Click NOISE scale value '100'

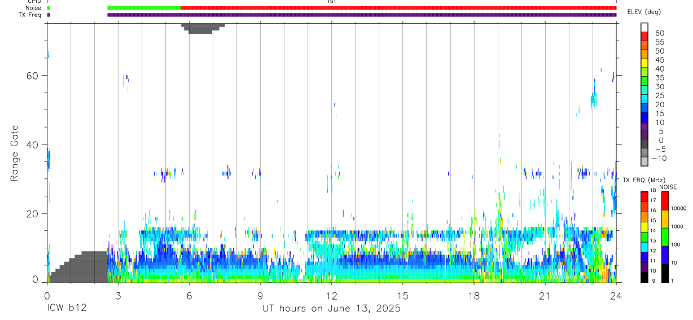click(676, 244)
